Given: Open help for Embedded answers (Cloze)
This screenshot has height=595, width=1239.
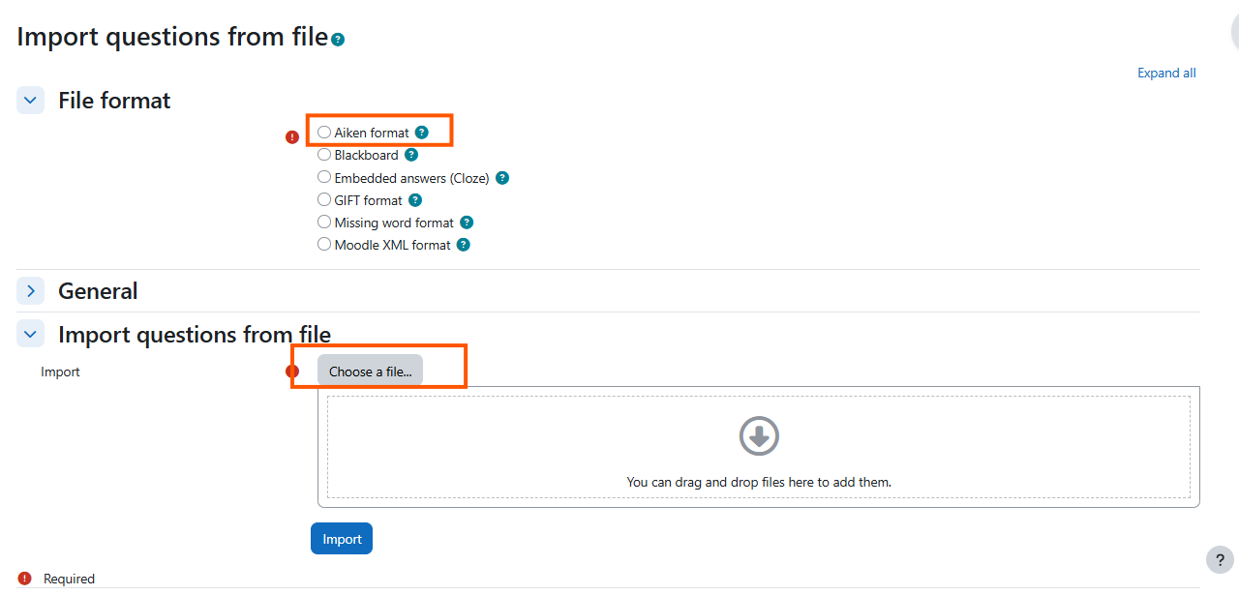Looking at the screenshot, I should (502, 178).
